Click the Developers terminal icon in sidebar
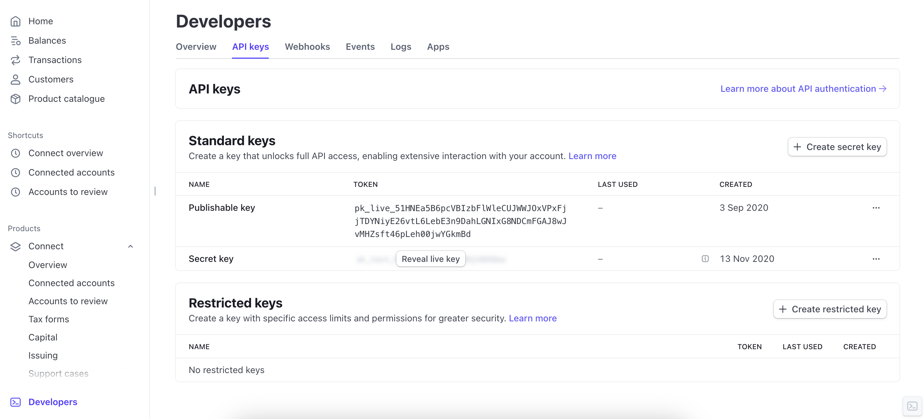Viewport: 924px width, 419px height. pyautogui.click(x=16, y=402)
